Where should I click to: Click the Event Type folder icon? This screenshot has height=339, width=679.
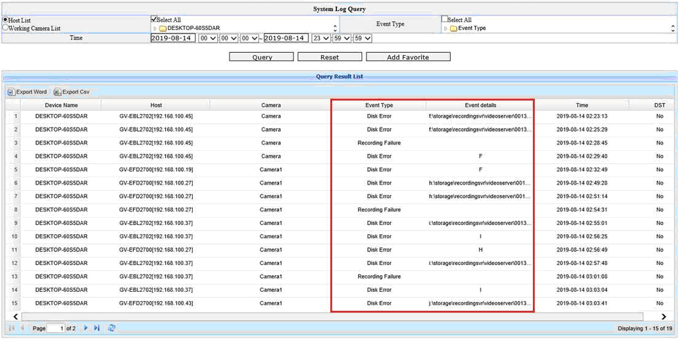click(454, 28)
